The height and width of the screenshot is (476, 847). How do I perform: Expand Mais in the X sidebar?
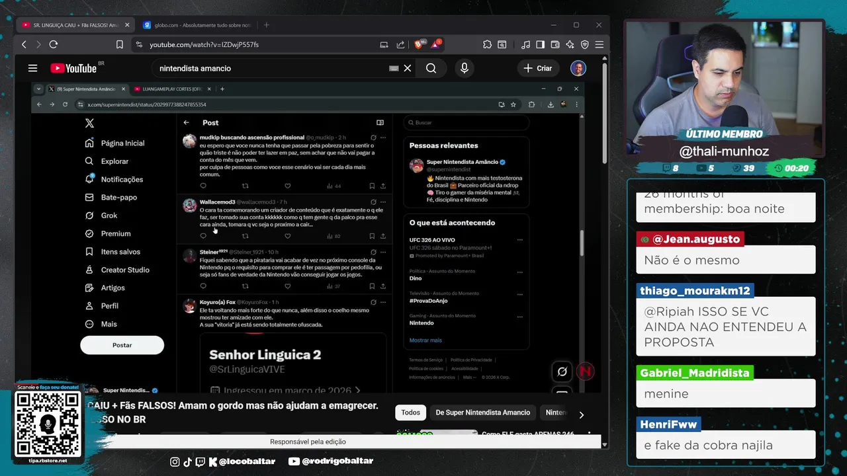(x=101, y=324)
